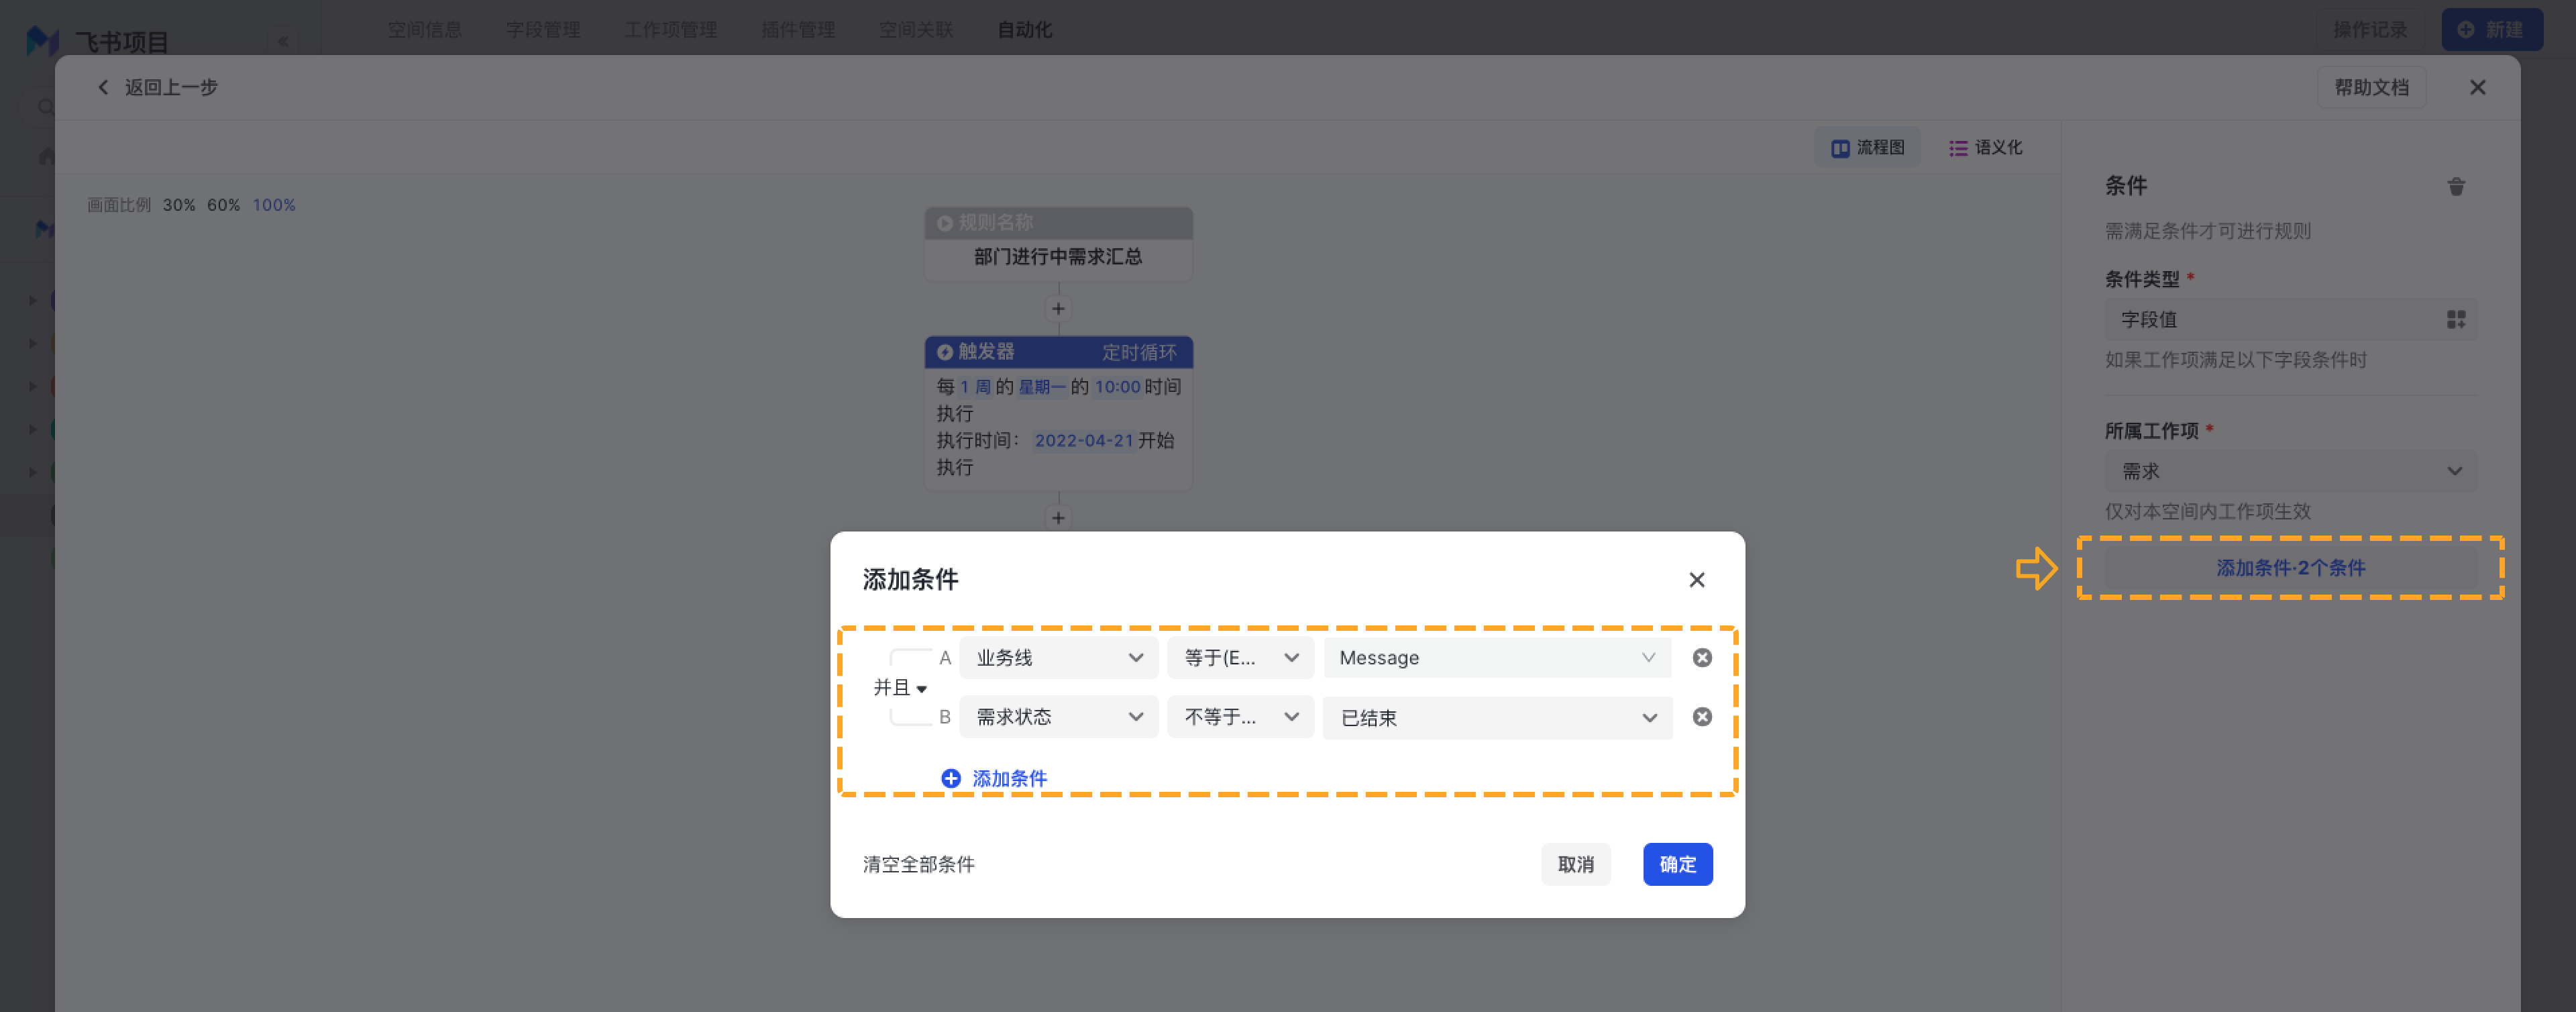The height and width of the screenshot is (1012, 2576).
Task: Set canvas zoom to 30%
Action: [x=179, y=205]
